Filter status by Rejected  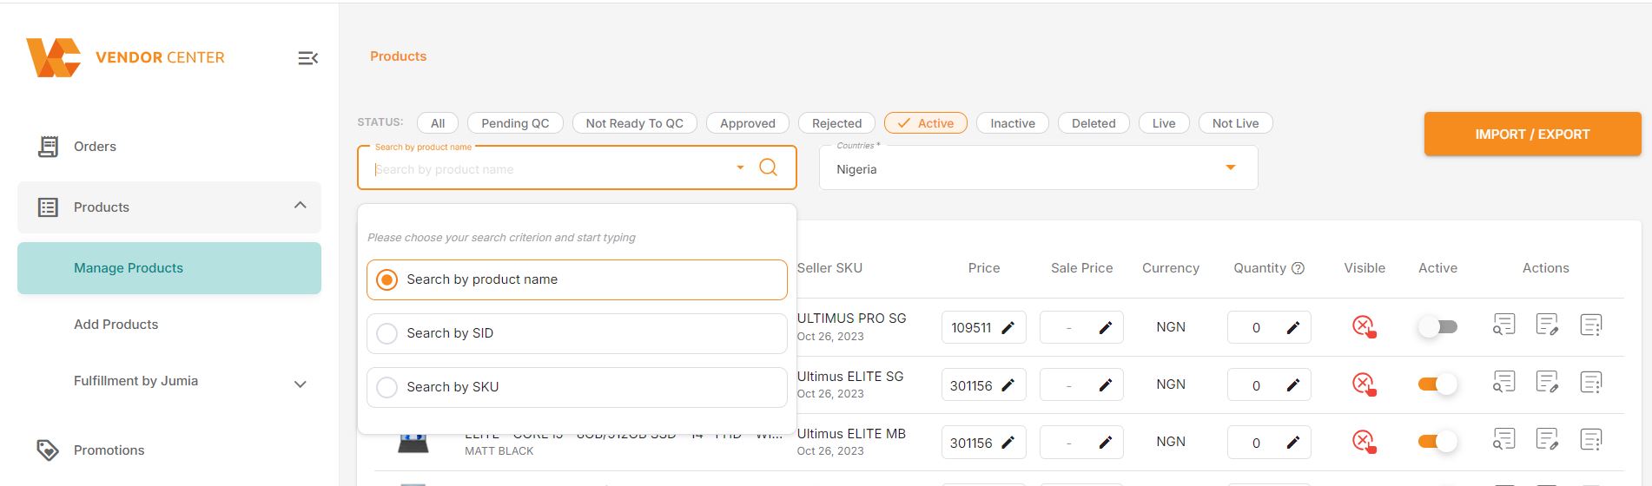[x=836, y=123]
